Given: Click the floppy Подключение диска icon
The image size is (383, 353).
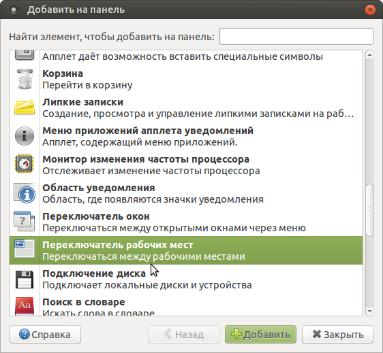Looking at the screenshot, I should pos(24,280).
